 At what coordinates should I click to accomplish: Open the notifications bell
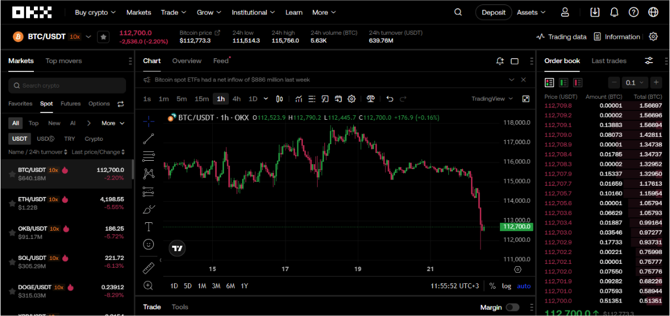(x=614, y=12)
